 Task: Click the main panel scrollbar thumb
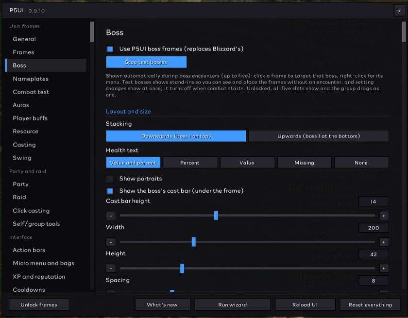click(x=404, y=32)
